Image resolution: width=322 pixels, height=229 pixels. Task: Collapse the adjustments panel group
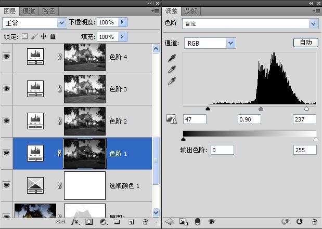coord(311,3)
